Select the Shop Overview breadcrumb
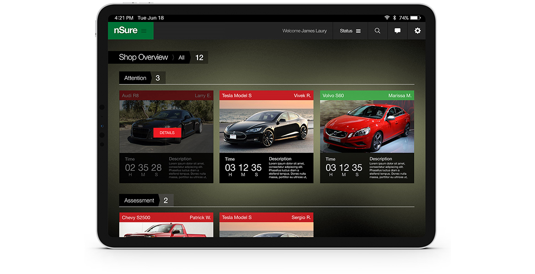This screenshot has height=274, width=535. (x=143, y=57)
